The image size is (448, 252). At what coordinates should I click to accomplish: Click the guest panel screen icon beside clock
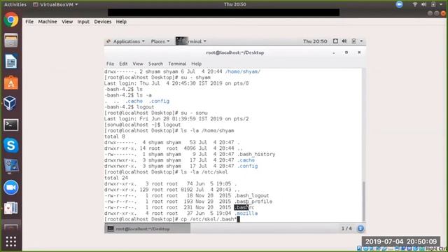(335, 41)
